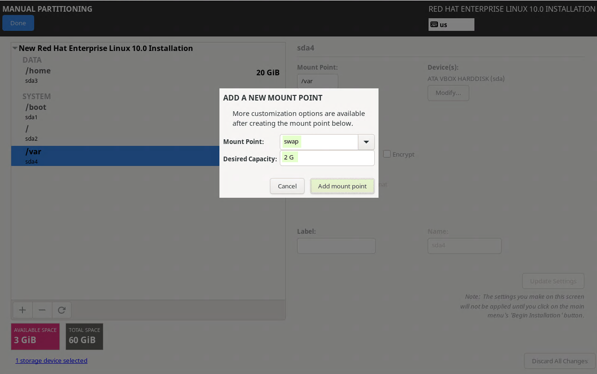The height and width of the screenshot is (374, 597).
Task: Click the MANUAL PARTITIONING title
Action: pos(47,9)
